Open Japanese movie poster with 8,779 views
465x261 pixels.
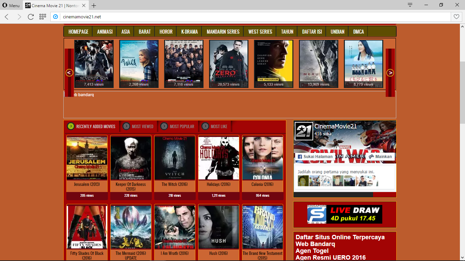[x=364, y=64]
